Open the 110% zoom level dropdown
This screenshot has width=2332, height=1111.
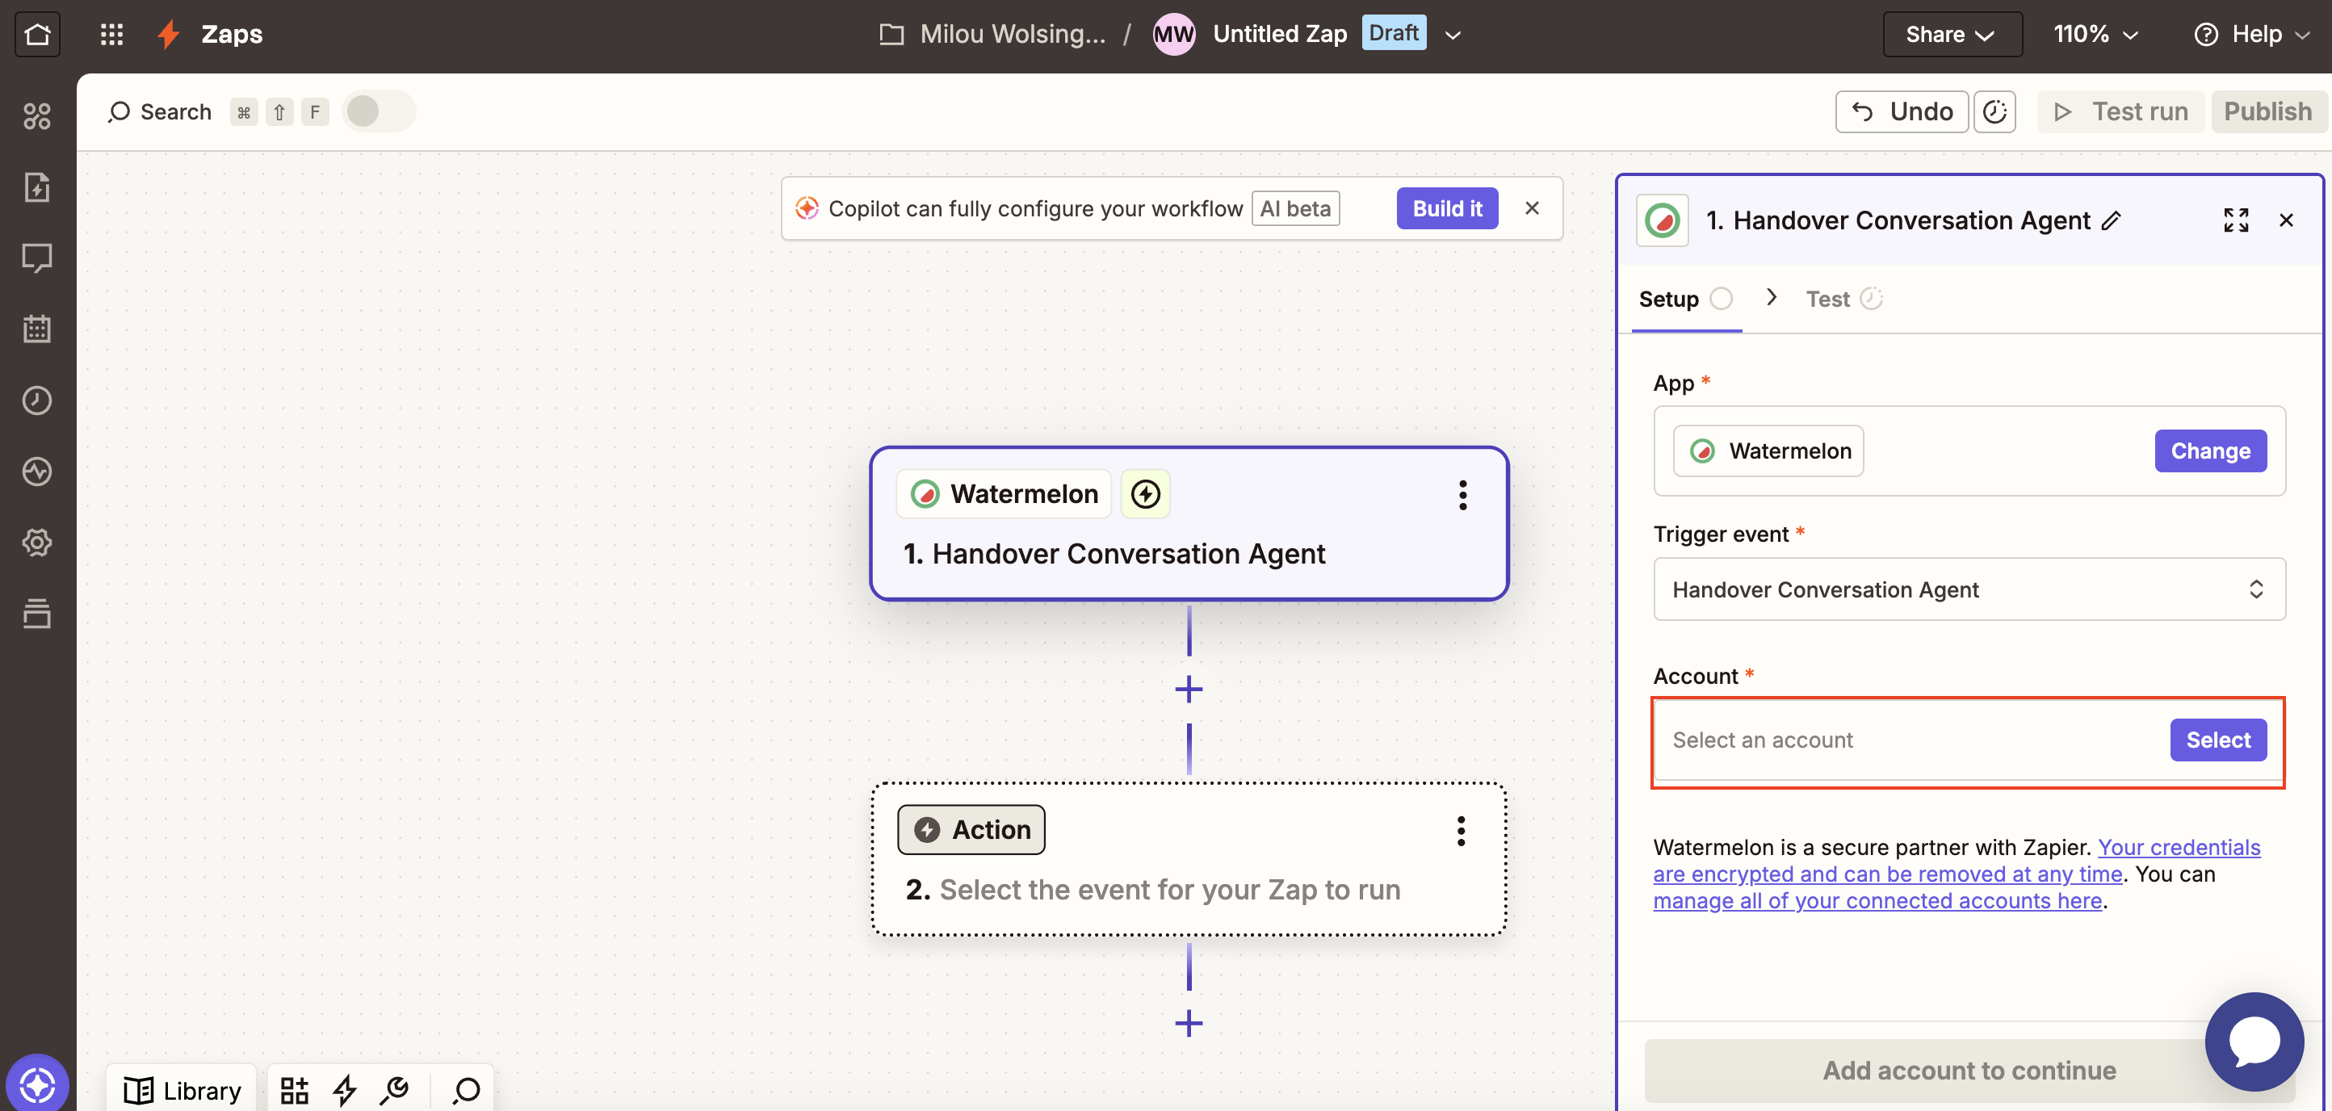pyautogui.click(x=2095, y=35)
